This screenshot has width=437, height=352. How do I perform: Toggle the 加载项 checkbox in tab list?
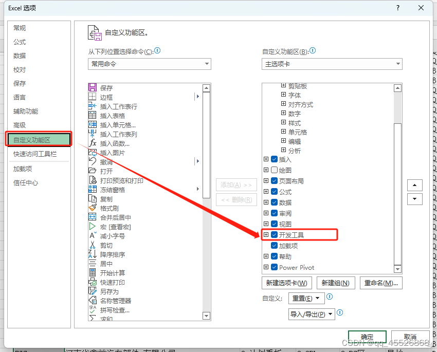274,246
